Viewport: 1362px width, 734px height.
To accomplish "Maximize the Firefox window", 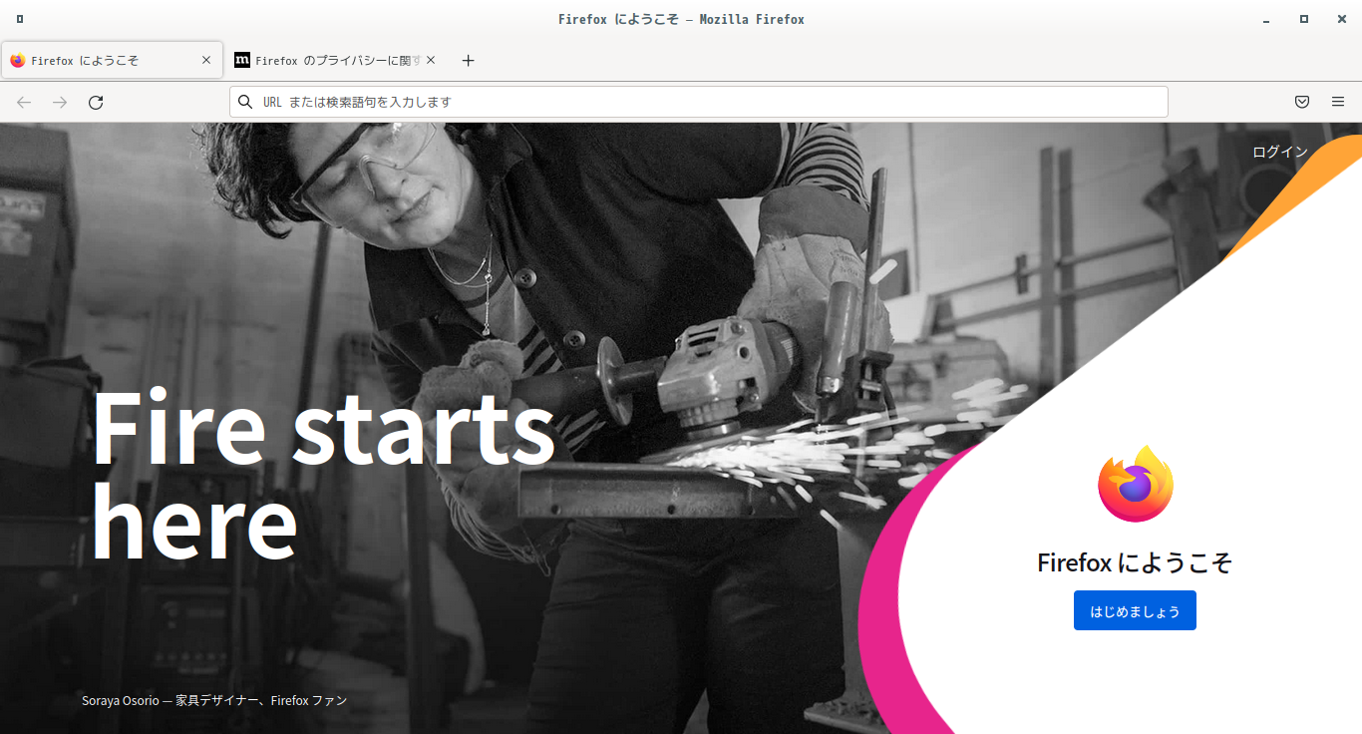I will pos(1303,19).
